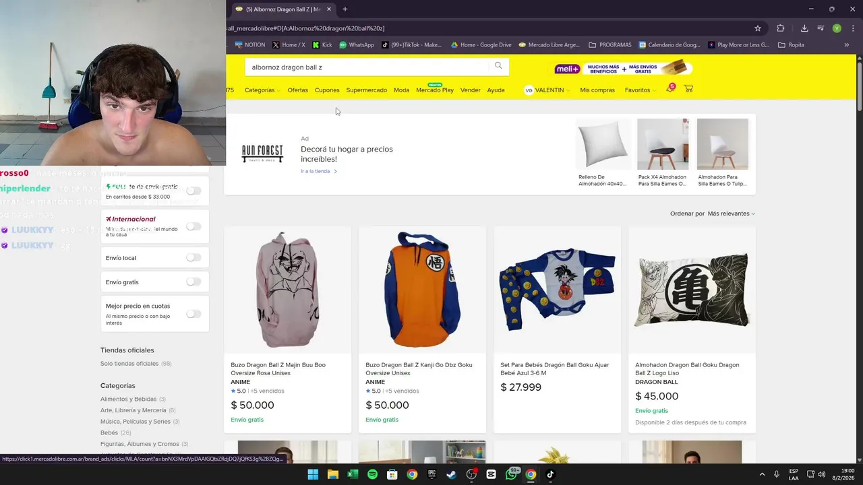This screenshot has width=863, height=485.
Task: Show more bookmarks chevron
Action: point(846,45)
